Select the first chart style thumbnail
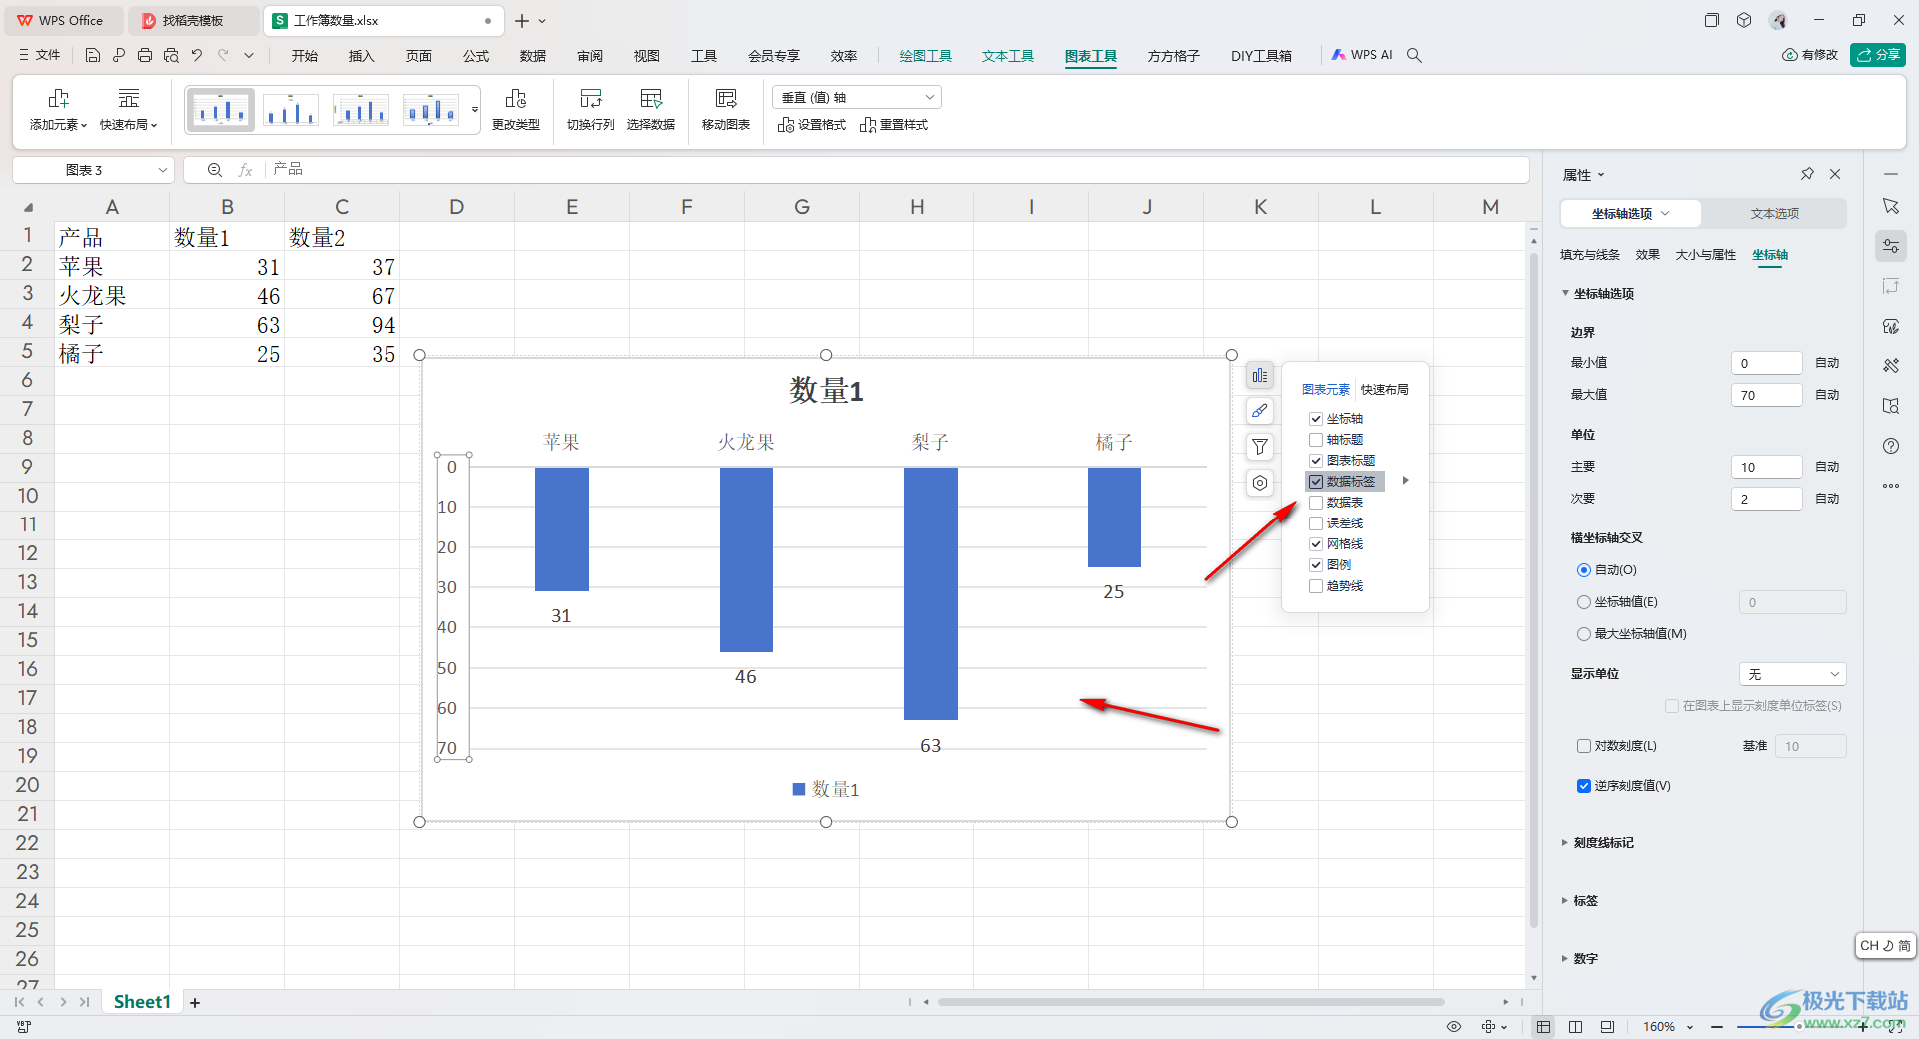 pyautogui.click(x=221, y=109)
